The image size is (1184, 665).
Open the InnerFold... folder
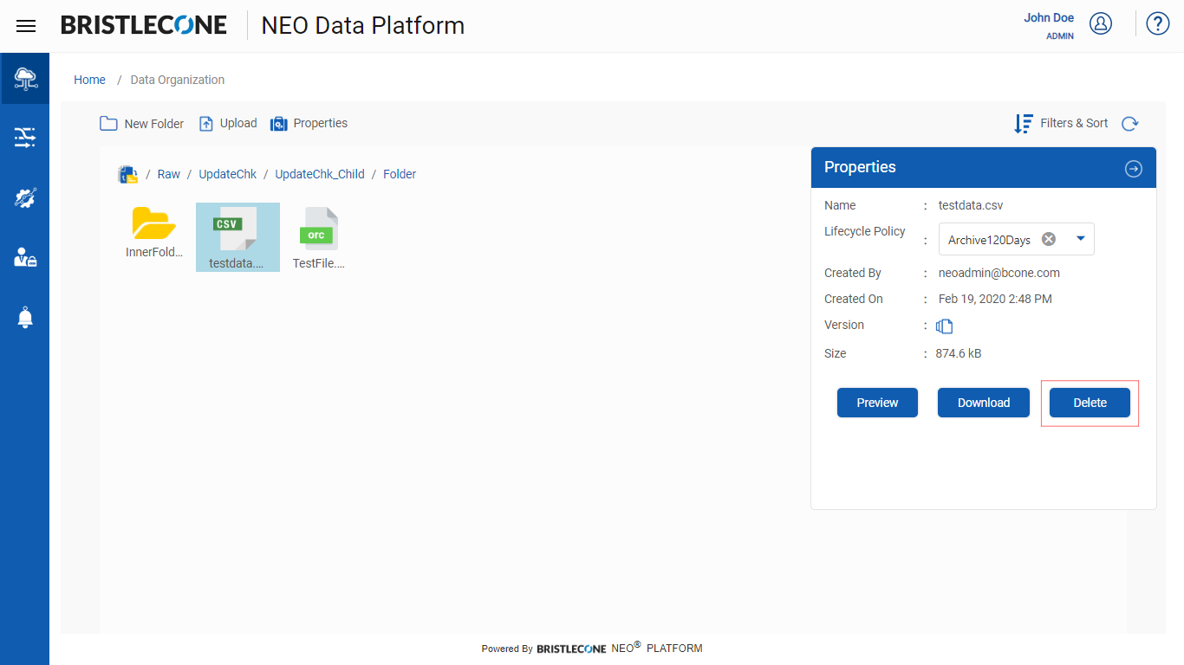click(x=154, y=232)
